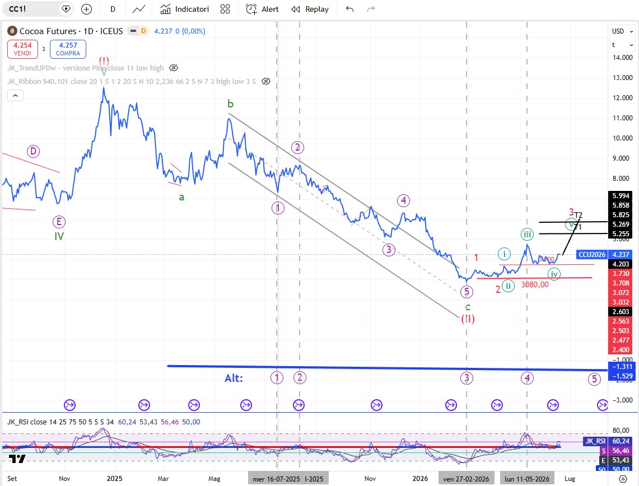Select the circled 4 wave label above channel
Screen dimensions: 639x486
tap(403, 200)
